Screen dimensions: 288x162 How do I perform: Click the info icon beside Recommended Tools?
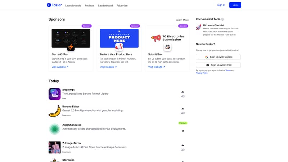click(x=222, y=19)
